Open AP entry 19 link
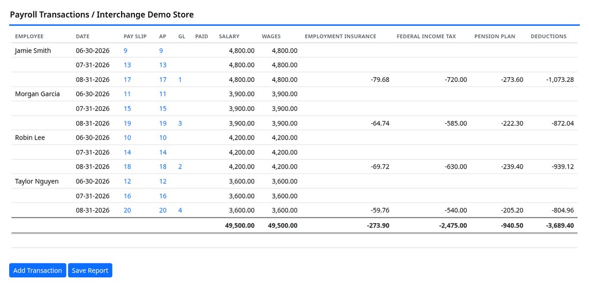This screenshot has width=589, height=288. 163,123
